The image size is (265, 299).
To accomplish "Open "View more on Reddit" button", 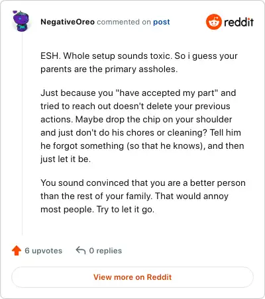I will pyautogui.click(x=132, y=277).
